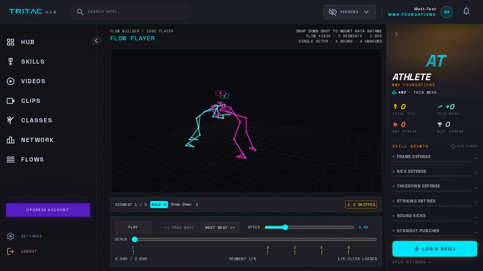The height and width of the screenshot is (271, 483).
Task: Jump to segment 4 marker
Action: (x=321, y=250)
